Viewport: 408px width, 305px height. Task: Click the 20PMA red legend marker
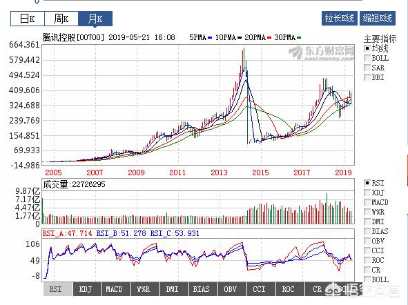click(269, 38)
